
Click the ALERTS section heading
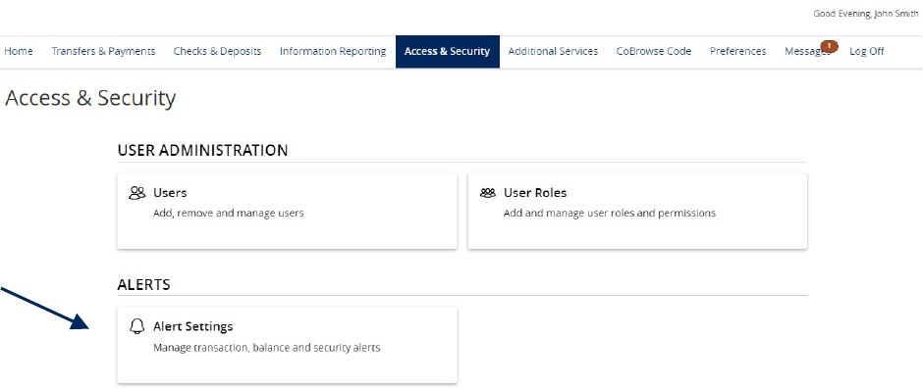pyautogui.click(x=143, y=285)
